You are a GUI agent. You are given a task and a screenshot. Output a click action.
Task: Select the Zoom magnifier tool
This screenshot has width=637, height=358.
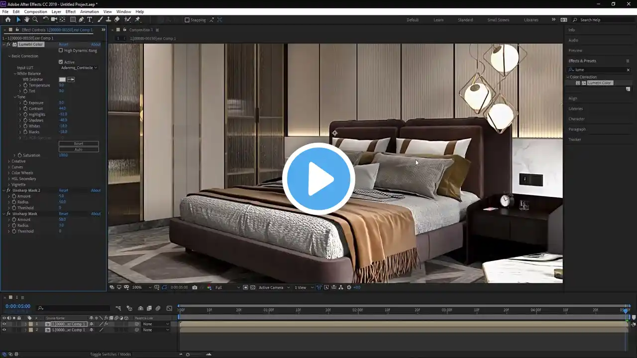35,20
